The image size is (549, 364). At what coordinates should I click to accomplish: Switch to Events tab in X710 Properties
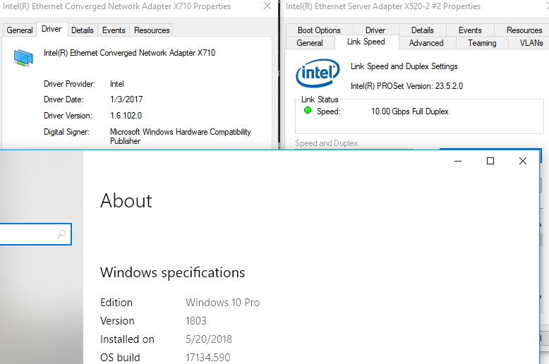(114, 30)
